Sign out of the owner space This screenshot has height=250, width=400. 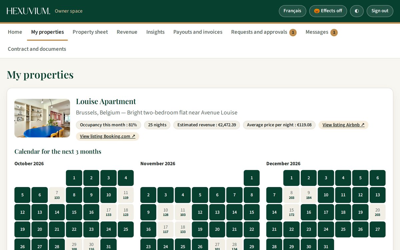(380, 11)
